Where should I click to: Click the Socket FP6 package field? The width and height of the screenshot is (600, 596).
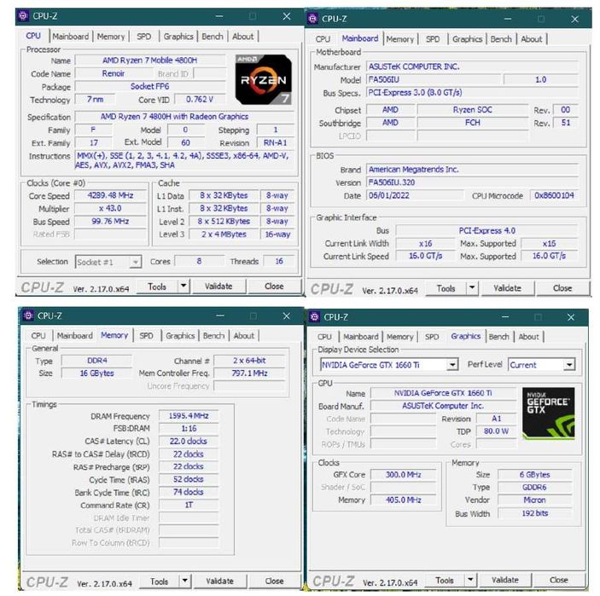[149, 86]
